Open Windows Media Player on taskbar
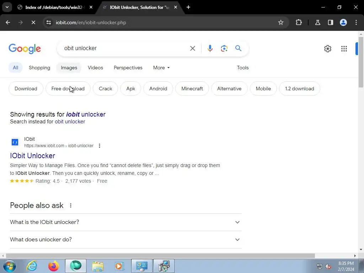The image size is (364, 273). click(119, 266)
